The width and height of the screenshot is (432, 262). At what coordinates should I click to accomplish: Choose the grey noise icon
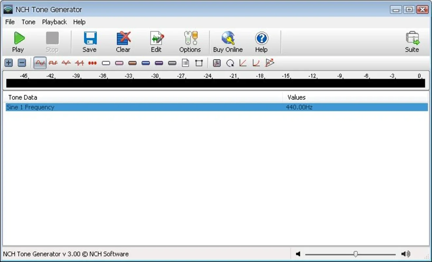pos(172,63)
